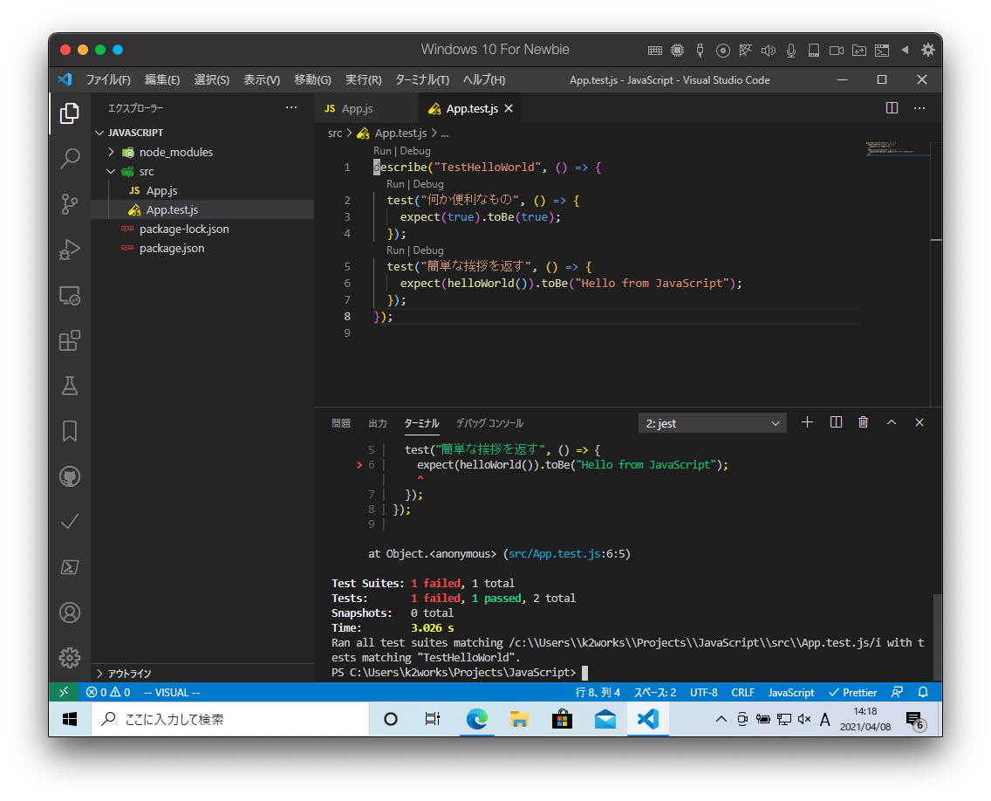
Task: Open the Run and Debug view
Action: coord(70,250)
